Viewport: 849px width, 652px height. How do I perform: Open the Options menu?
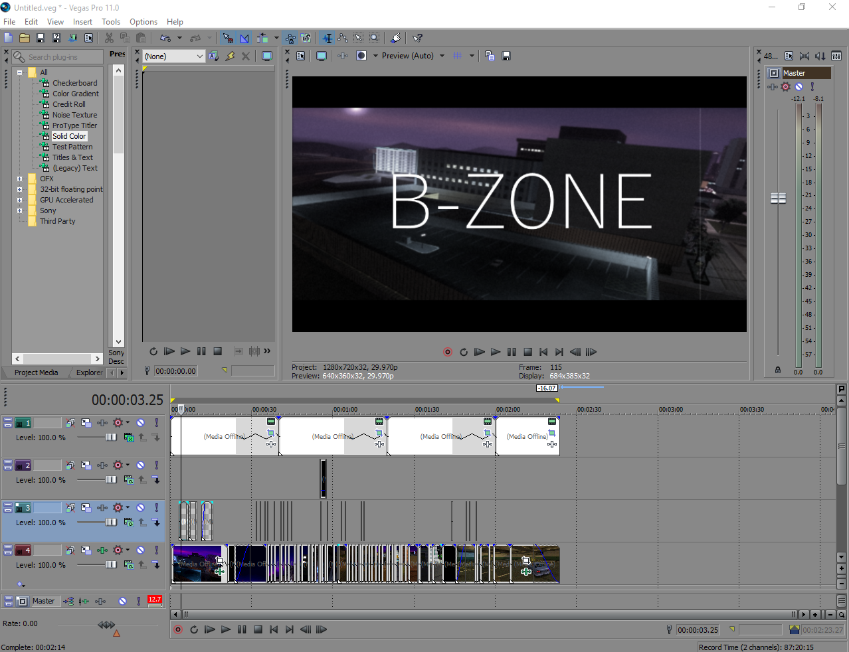[143, 22]
